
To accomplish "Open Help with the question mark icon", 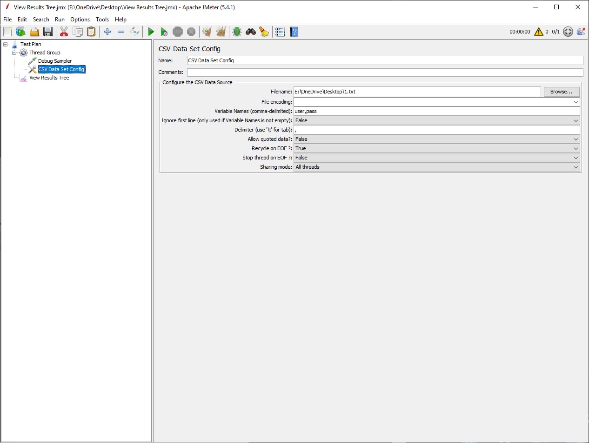I will point(294,32).
